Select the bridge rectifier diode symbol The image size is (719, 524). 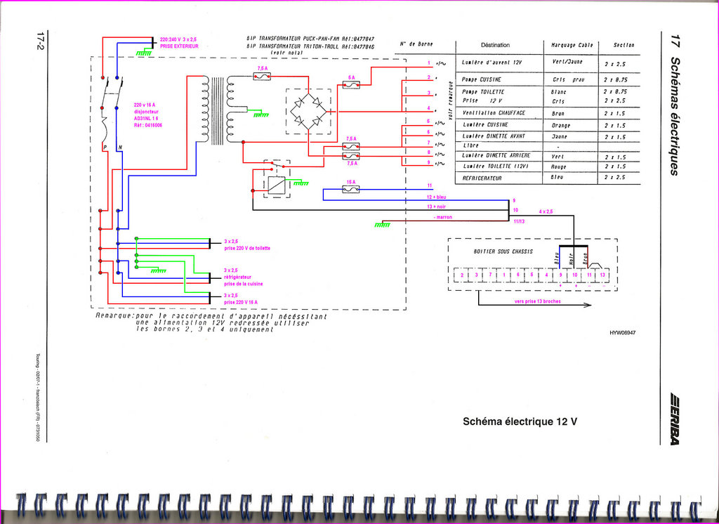click(308, 110)
